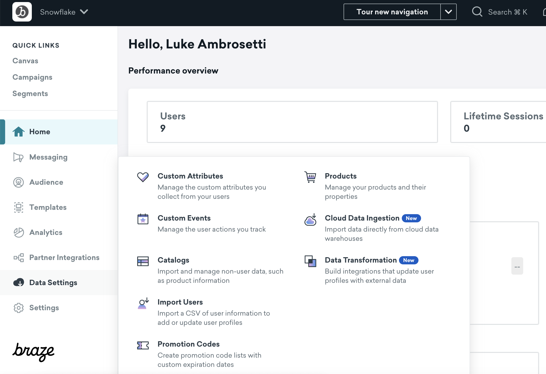Viewport: 546px width, 374px height.
Task: Open the Settings gear icon
Action: 18,308
